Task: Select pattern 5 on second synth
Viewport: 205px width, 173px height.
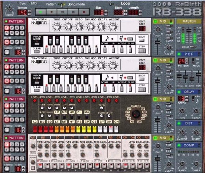Action: tap(7, 72)
